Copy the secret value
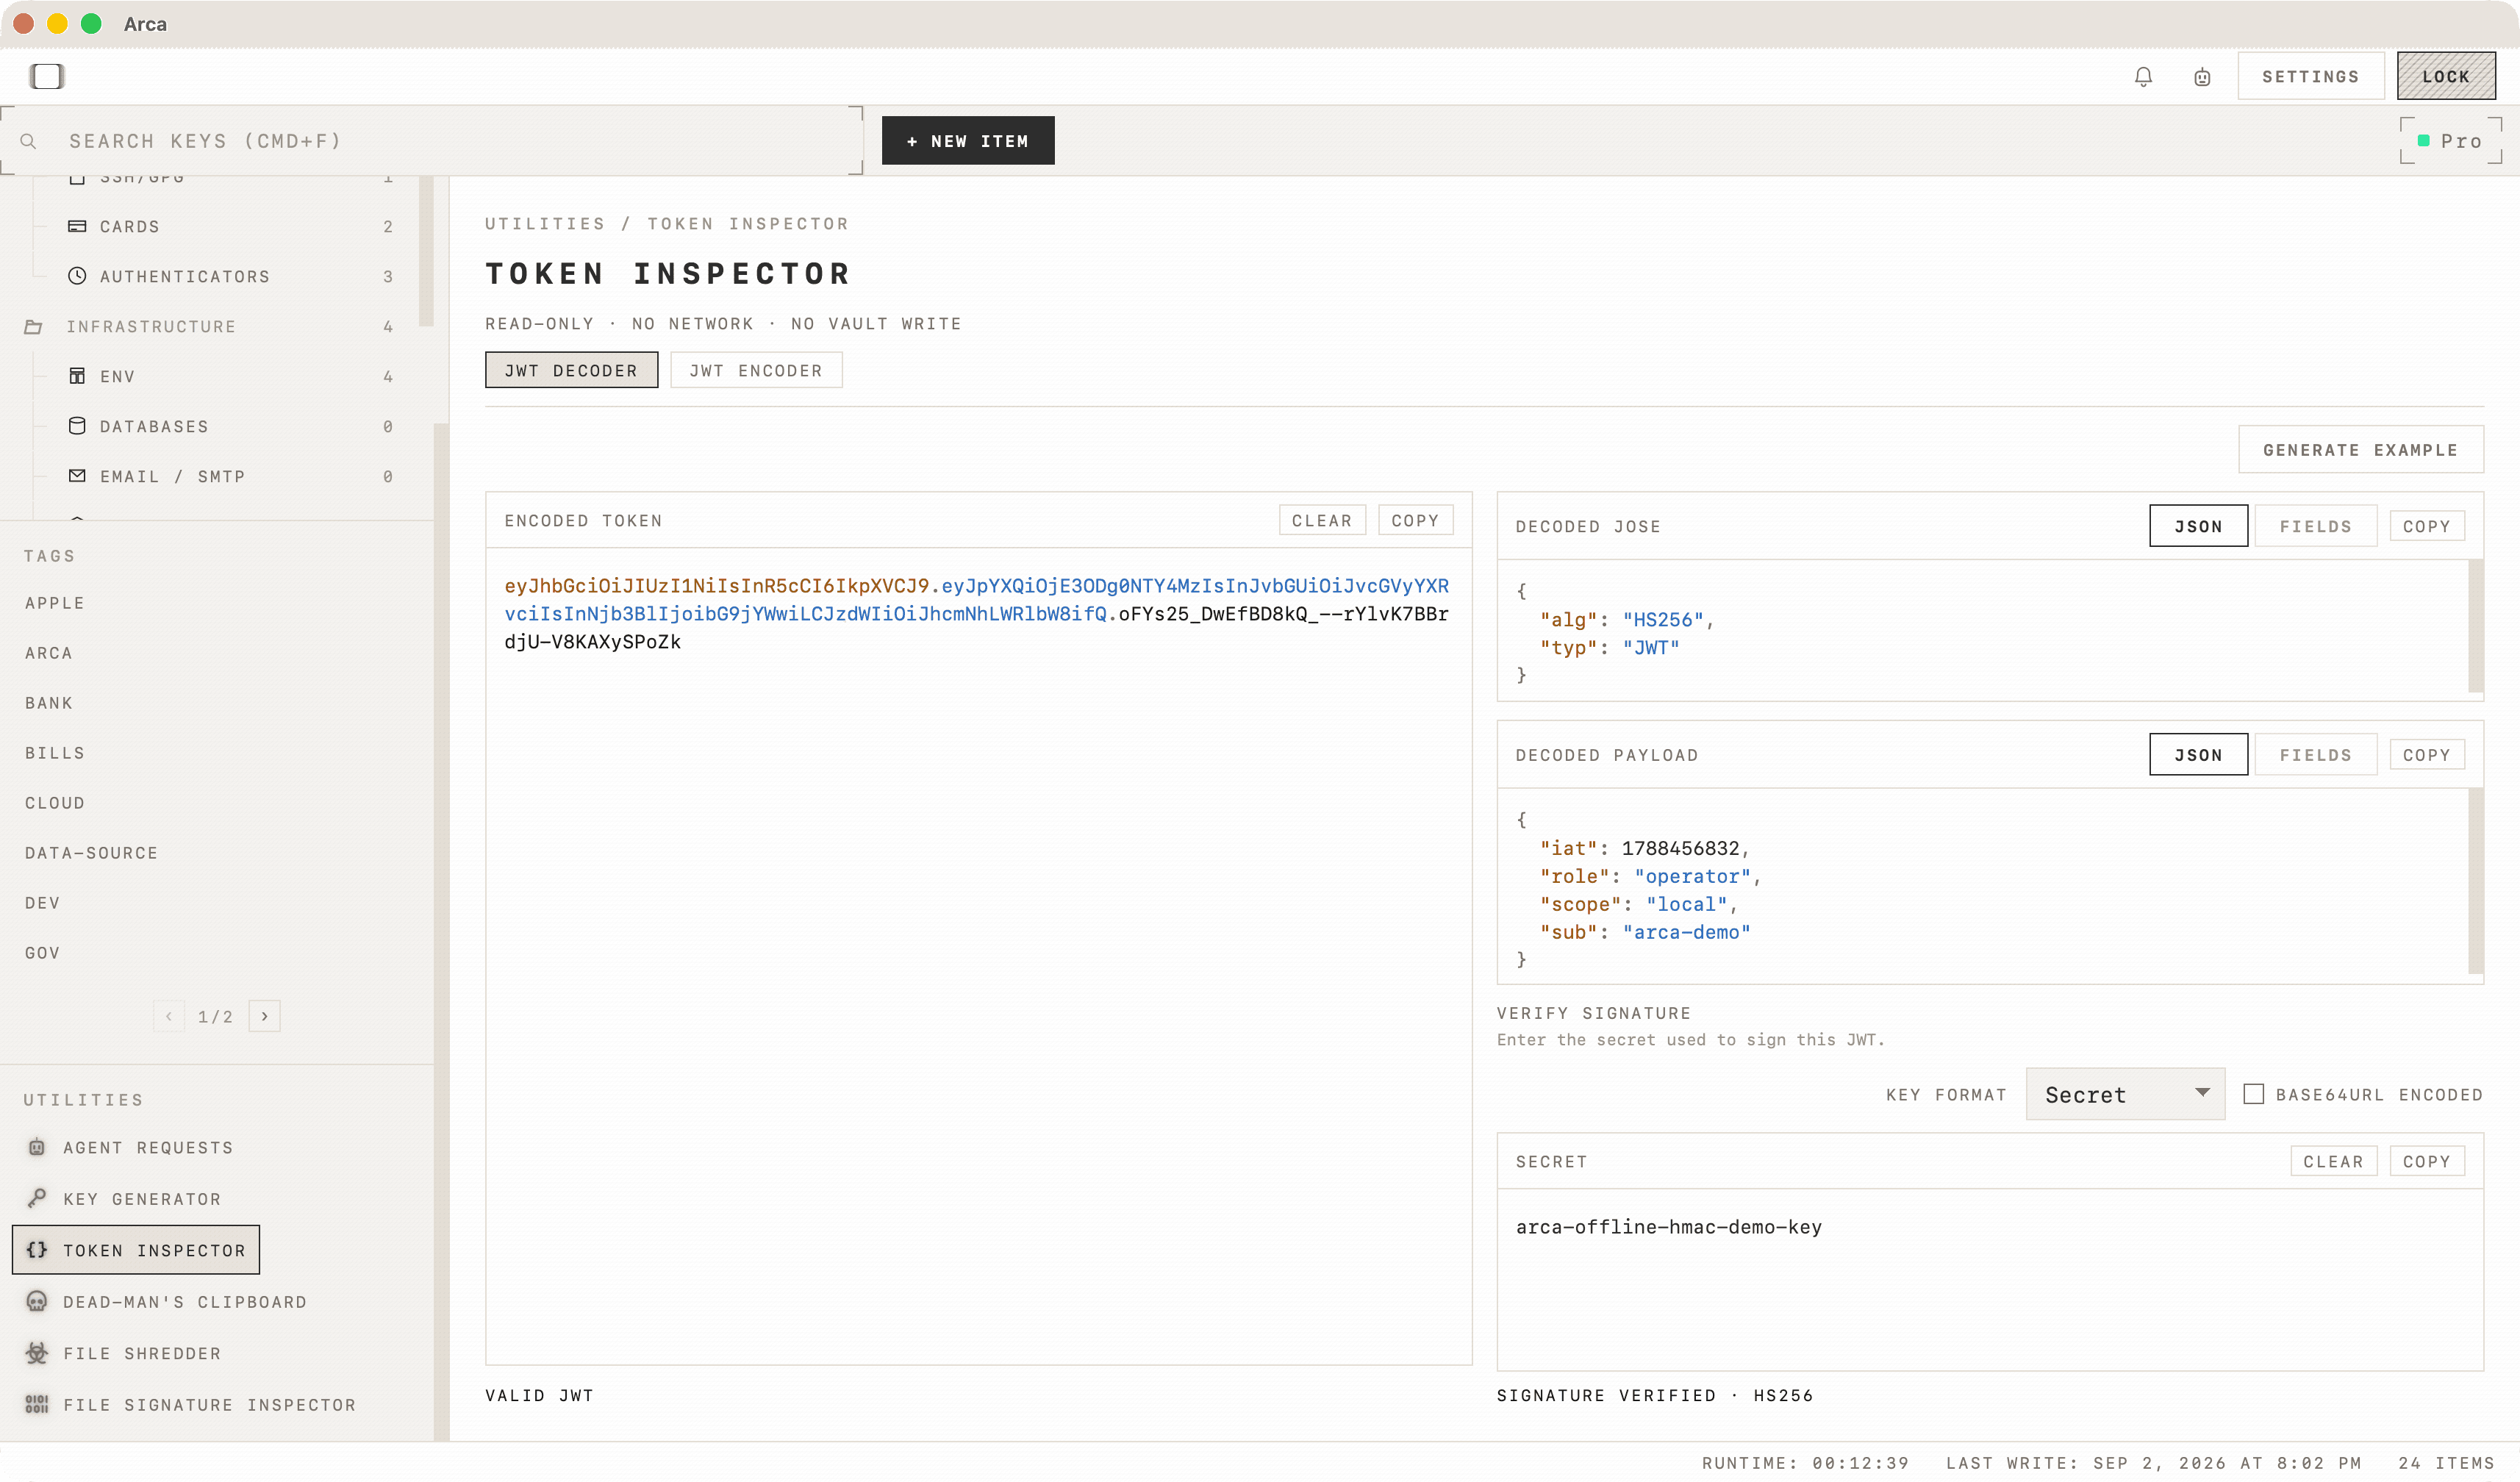 coord(2427,1161)
